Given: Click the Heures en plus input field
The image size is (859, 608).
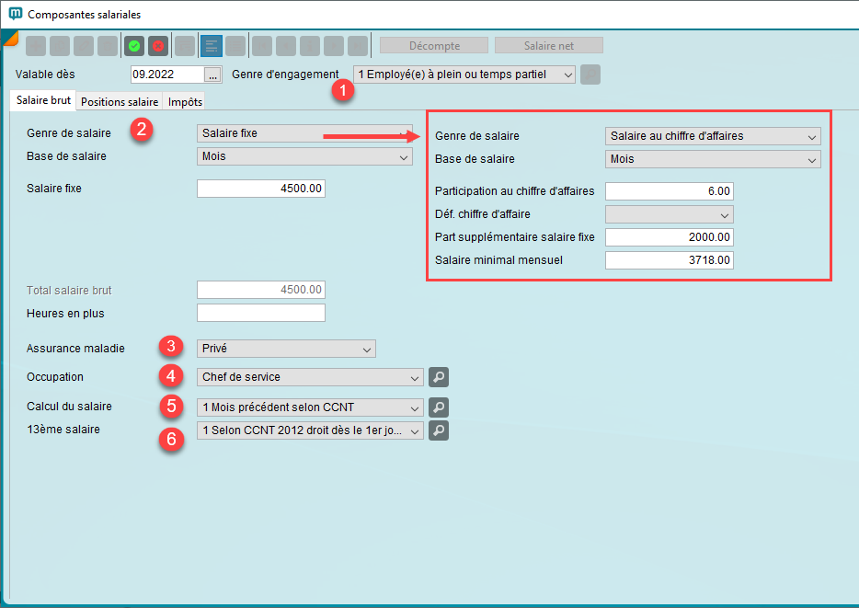Looking at the screenshot, I should pos(261,314).
